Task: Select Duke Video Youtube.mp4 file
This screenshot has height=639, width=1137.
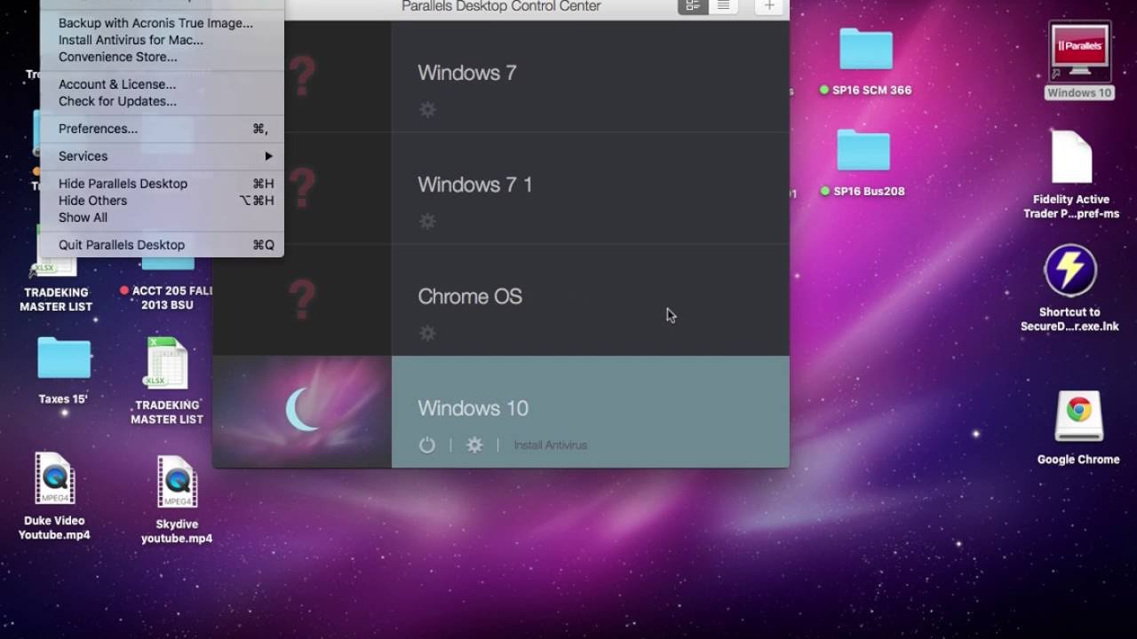Action: (54, 478)
